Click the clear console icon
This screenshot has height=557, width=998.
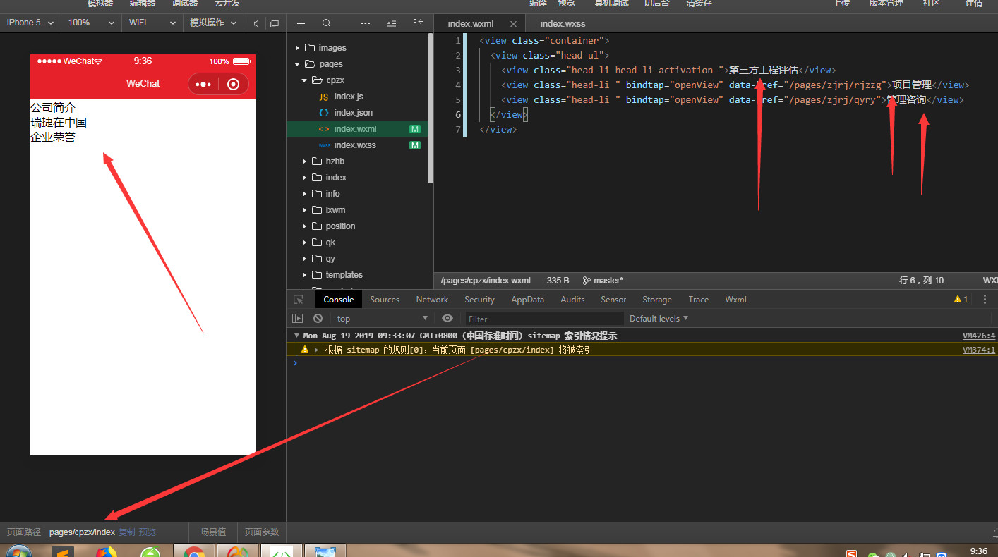click(x=318, y=319)
